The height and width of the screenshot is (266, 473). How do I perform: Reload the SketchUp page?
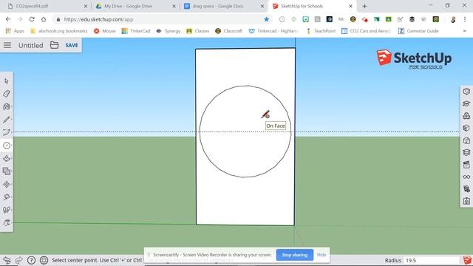pos(32,19)
